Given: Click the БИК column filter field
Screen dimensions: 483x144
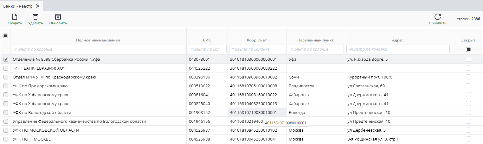Looking at the screenshot, I should 207,49.
